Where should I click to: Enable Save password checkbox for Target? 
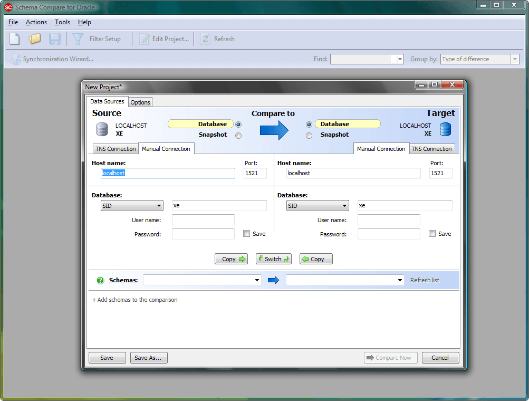pos(432,234)
